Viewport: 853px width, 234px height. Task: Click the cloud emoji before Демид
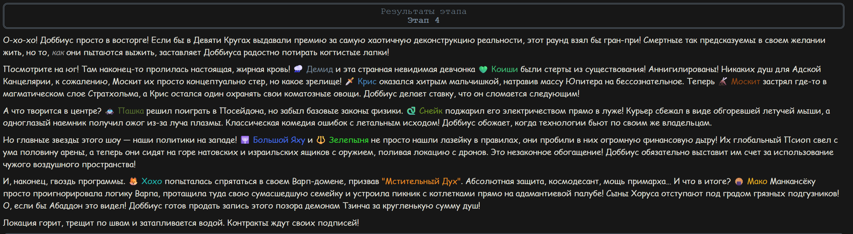pyautogui.click(x=298, y=69)
